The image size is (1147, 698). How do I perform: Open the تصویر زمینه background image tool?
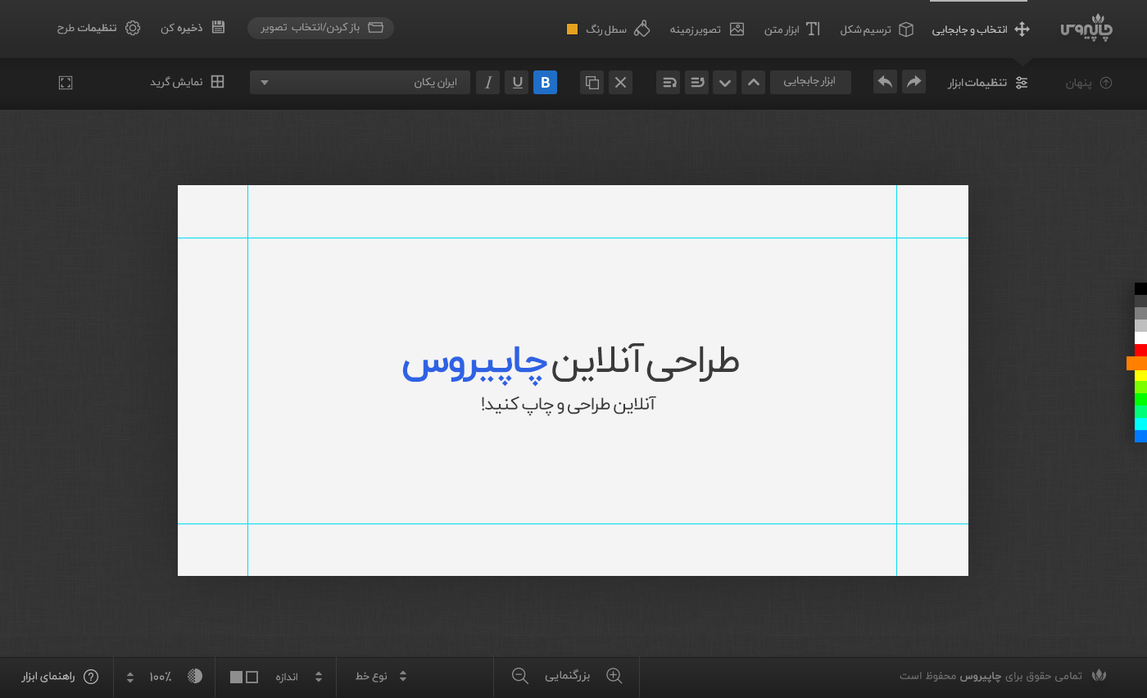pos(707,29)
